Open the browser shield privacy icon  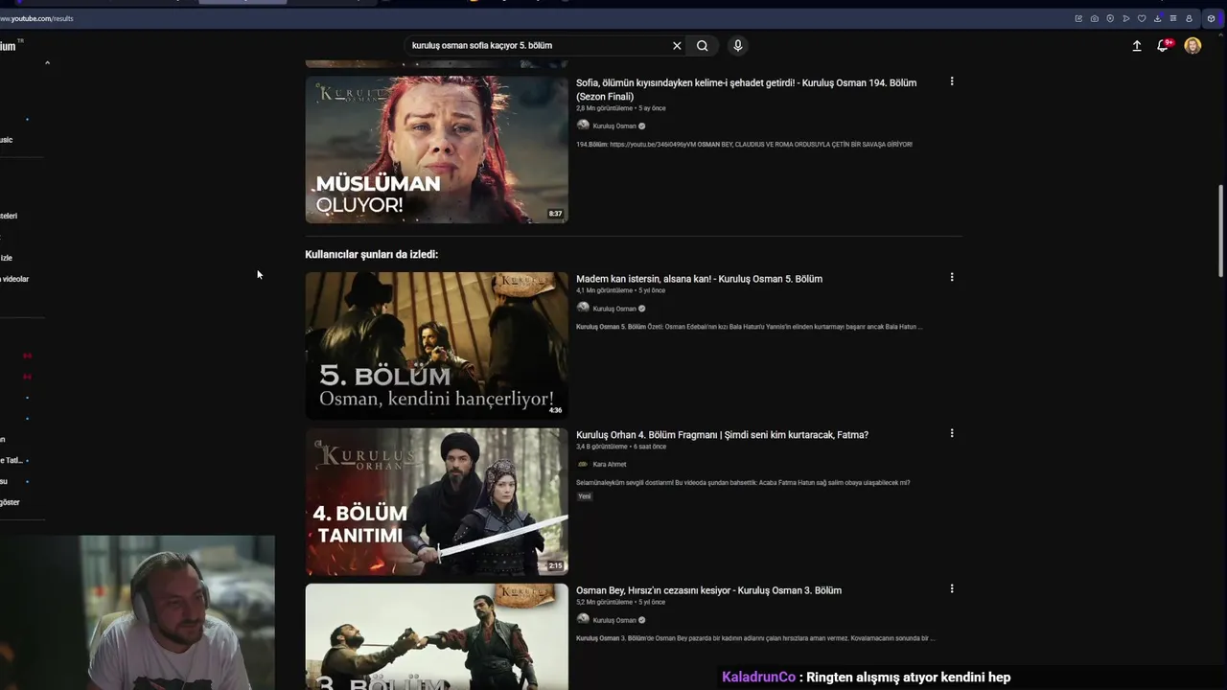click(x=1110, y=18)
